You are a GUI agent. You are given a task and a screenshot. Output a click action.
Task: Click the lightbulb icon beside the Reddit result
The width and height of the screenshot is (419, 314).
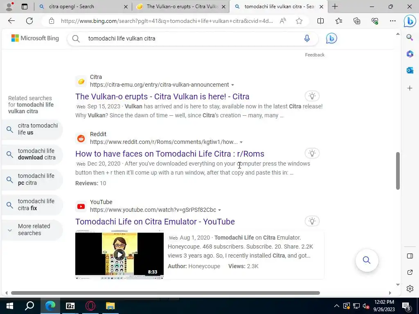[312, 153]
